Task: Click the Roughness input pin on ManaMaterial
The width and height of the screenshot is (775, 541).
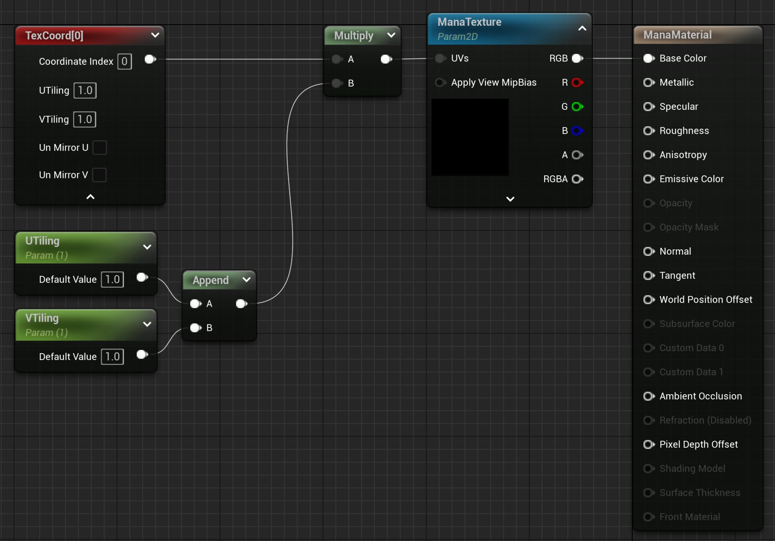Action: [x=648, y=131]
